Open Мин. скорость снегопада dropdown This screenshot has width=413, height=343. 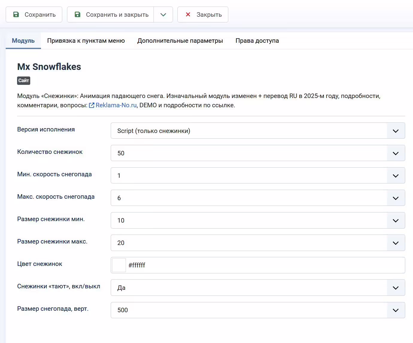[258, 175]
